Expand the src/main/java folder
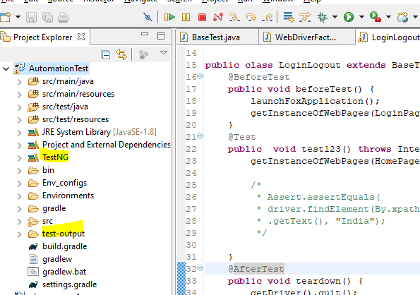 pyautogui.click(x=19, y=82)
